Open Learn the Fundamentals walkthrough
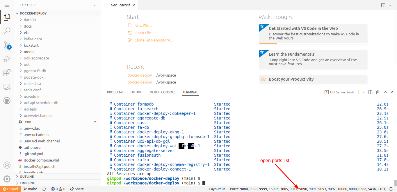Image resolution: width=397 pixels, height=192 pixels. pos(313,59)
